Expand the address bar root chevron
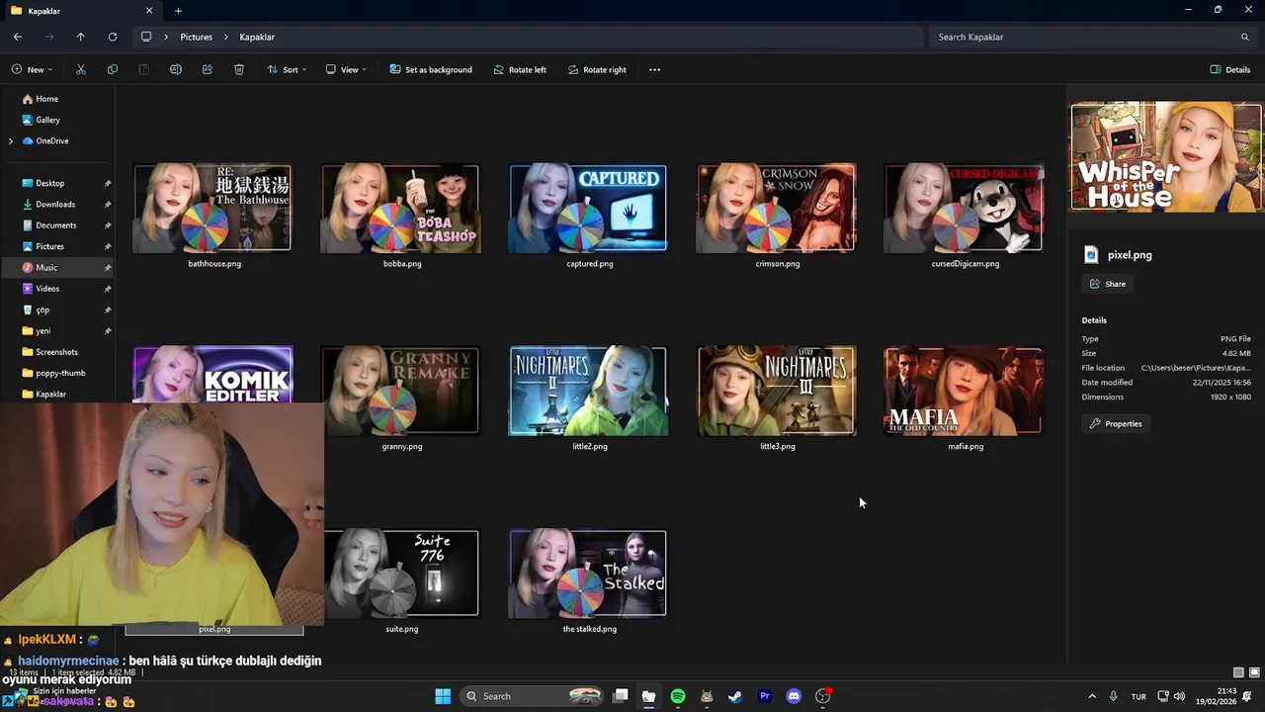This screenshot has width=1265, height=712. (x=166, y=37)
